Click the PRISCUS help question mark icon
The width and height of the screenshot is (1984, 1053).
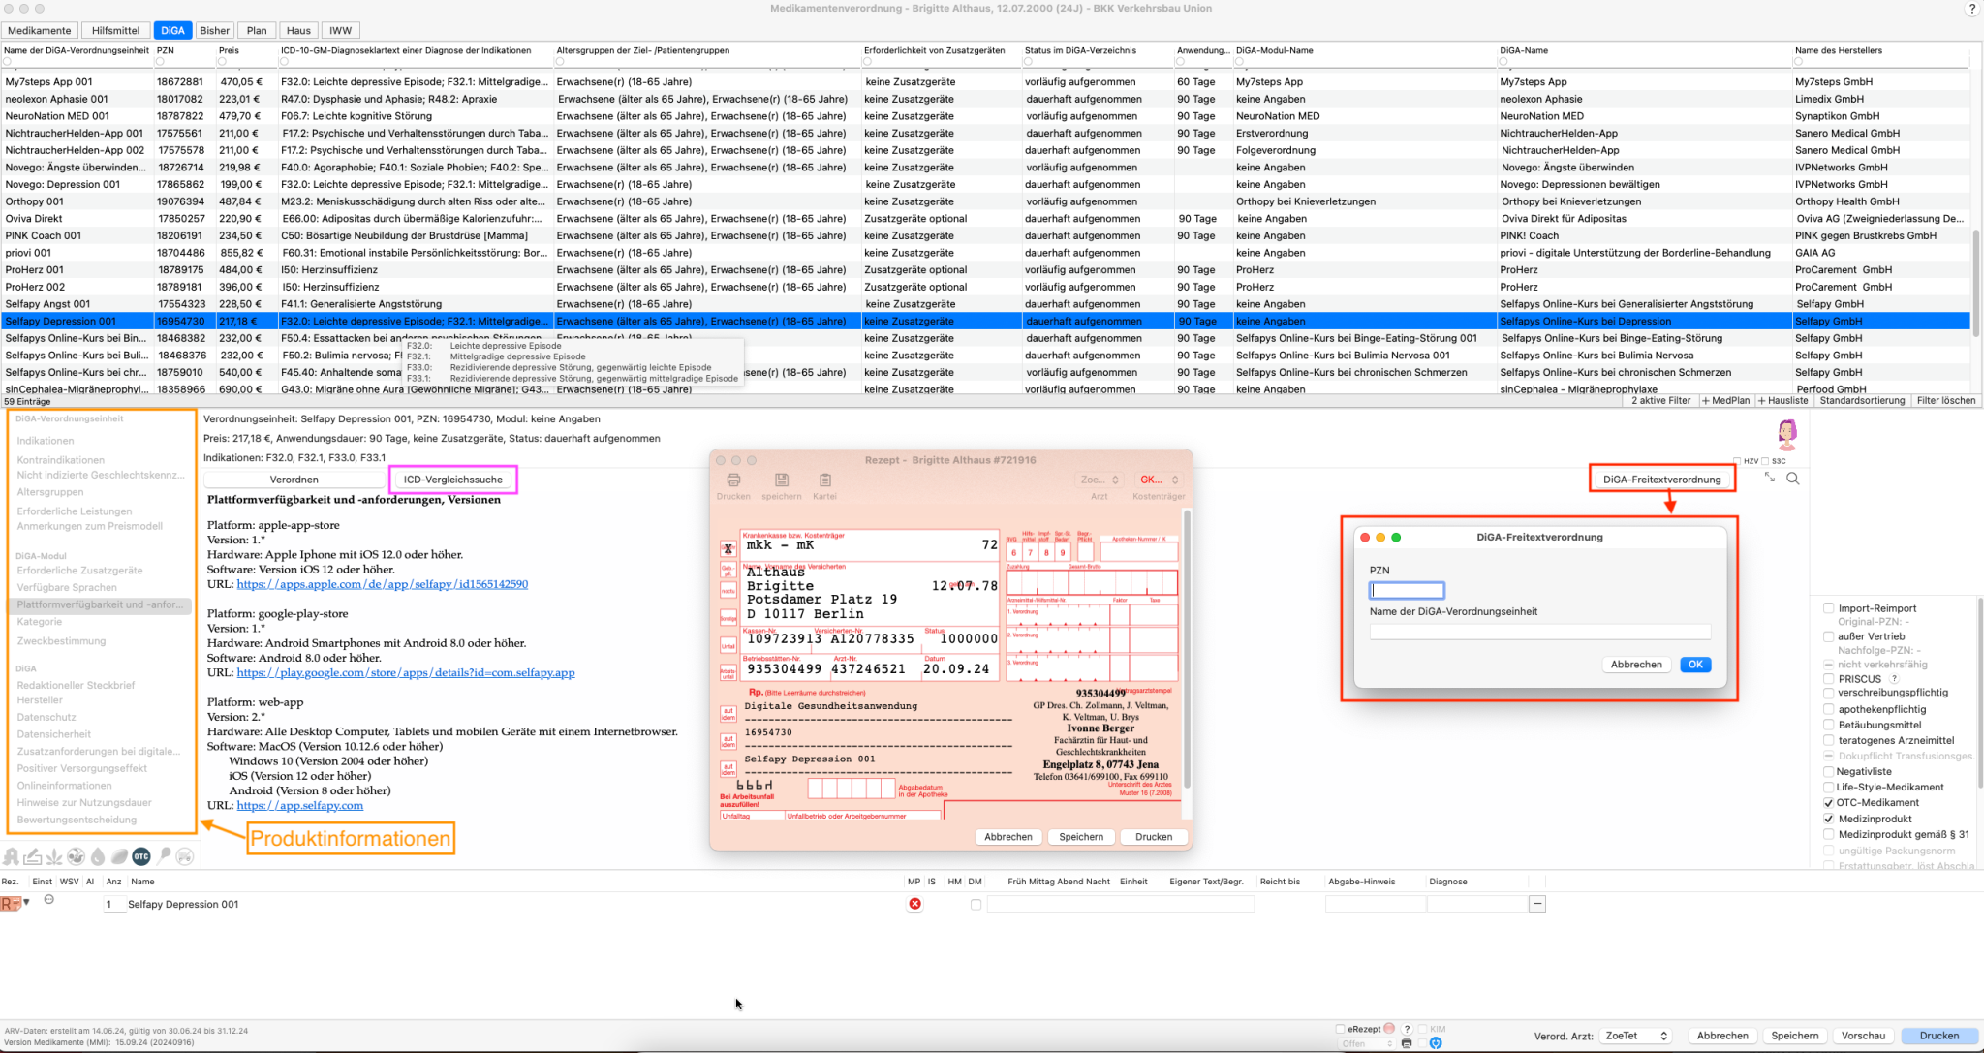tap(1894, 679)
